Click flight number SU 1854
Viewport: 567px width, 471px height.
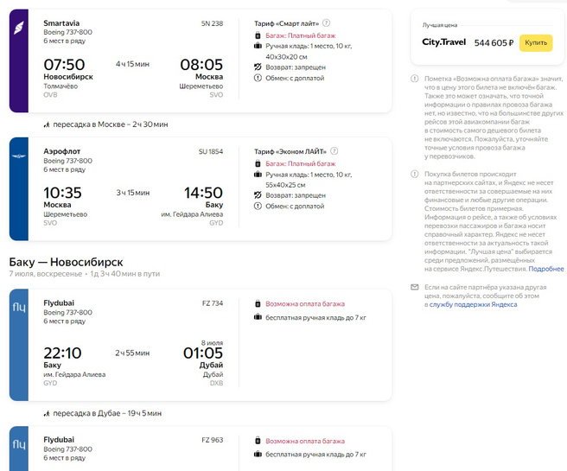(x=210, y=151)
